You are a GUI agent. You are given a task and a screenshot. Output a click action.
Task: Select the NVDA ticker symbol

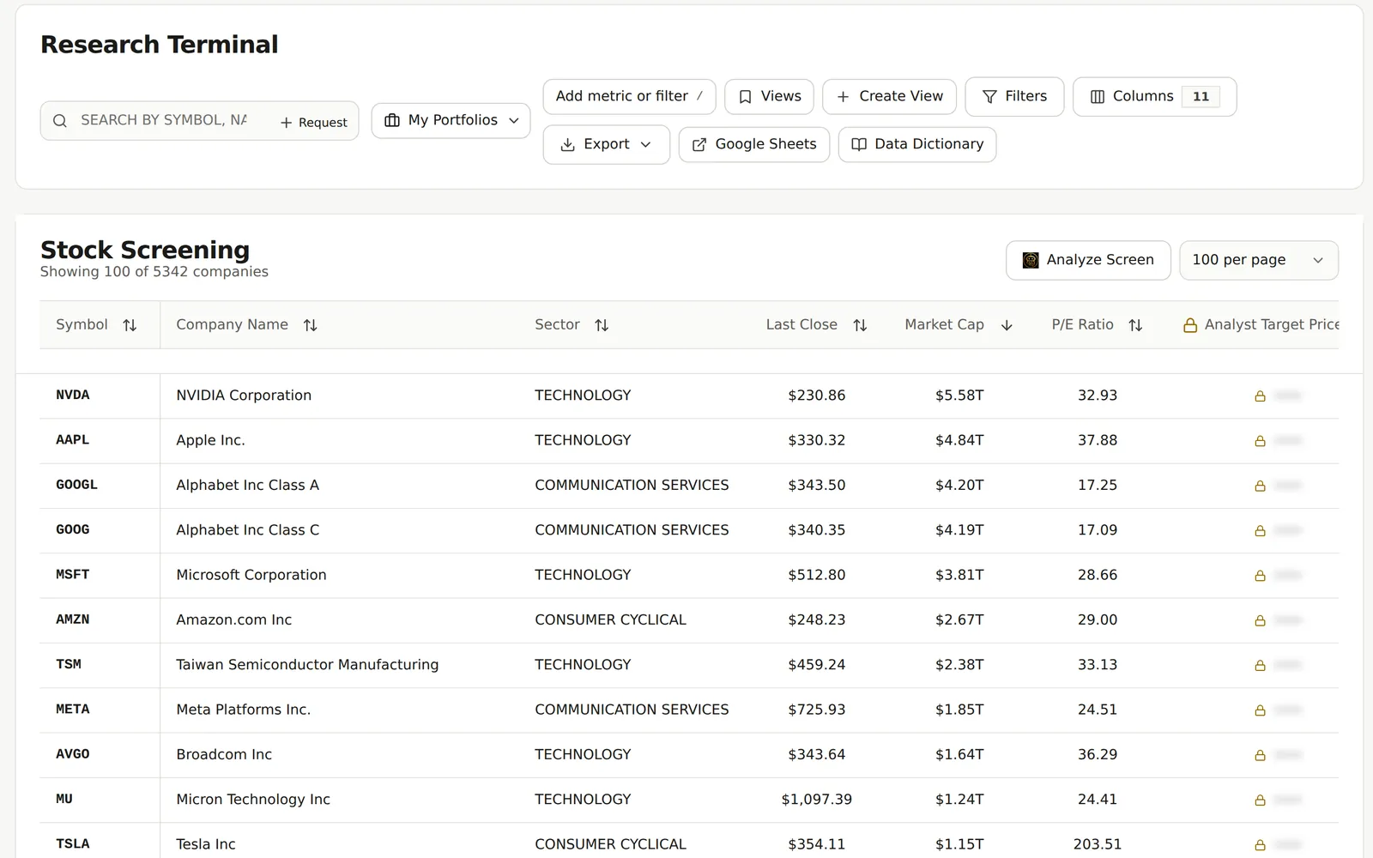73,396
